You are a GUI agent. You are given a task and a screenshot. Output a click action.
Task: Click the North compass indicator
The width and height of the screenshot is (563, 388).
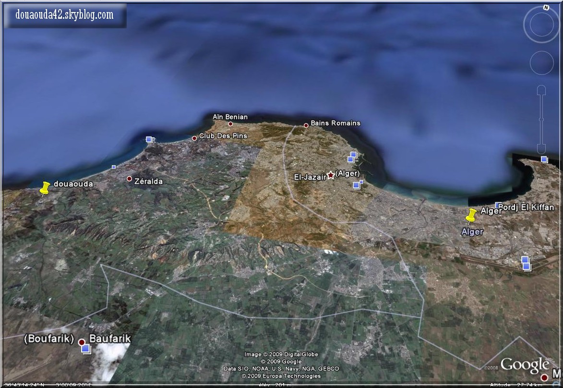coord(546,8)
